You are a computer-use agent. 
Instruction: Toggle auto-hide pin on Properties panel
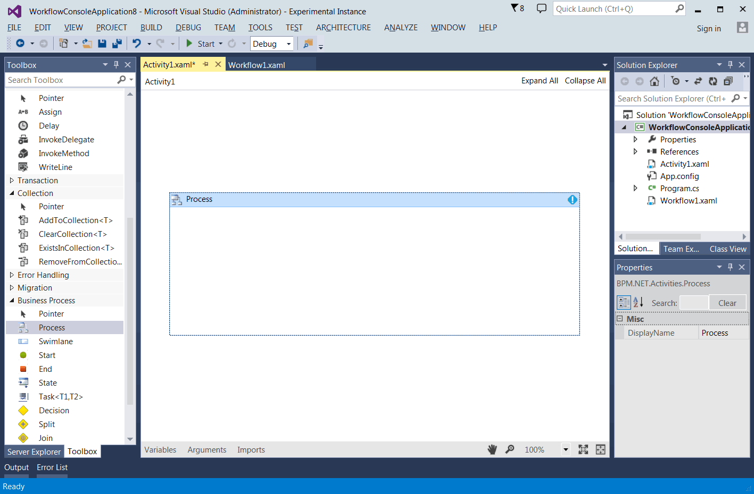[x=730, y=267]
